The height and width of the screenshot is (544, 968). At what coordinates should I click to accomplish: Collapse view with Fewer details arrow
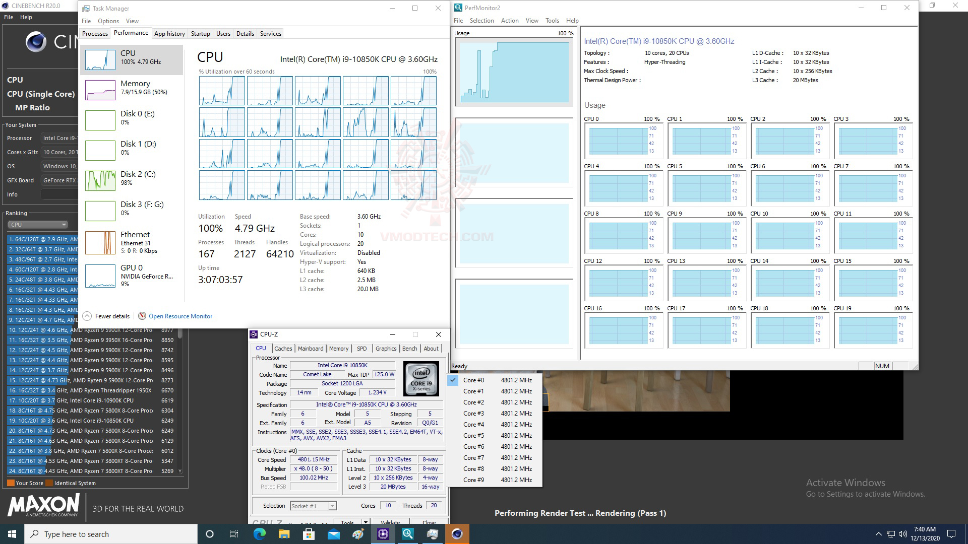click(87, 316)
